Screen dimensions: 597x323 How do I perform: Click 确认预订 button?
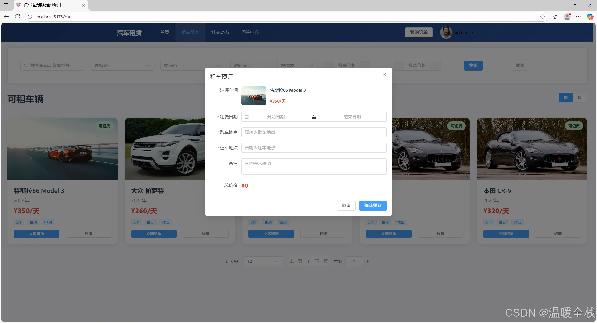tap(373, 206)
